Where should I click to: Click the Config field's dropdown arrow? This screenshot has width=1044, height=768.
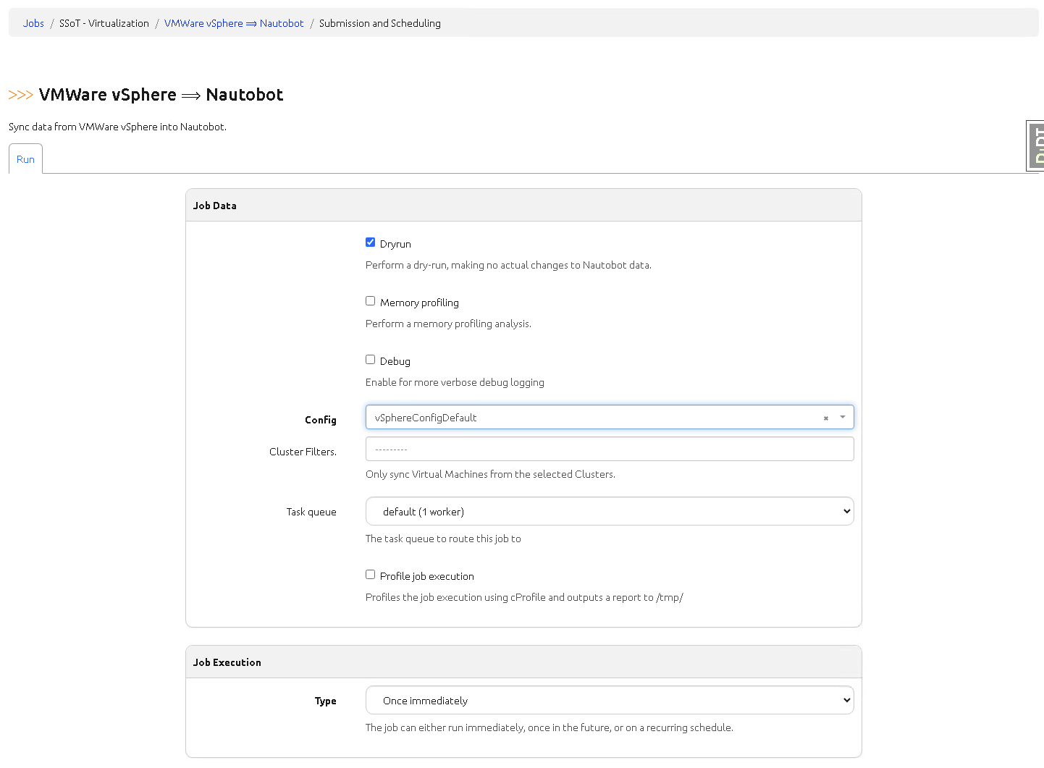coord(842,418)
